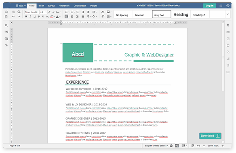Apply the Heading 2 style
236x153 pixels.
200,14
